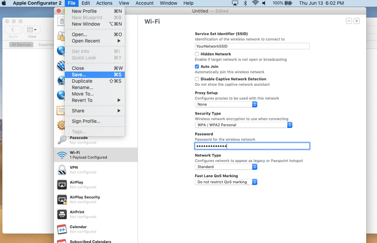The width and height of the screenshot is (377, 243).
Task: Open the Fast Lane QoS Marking dropdown
Action: [x=226, y=182]
